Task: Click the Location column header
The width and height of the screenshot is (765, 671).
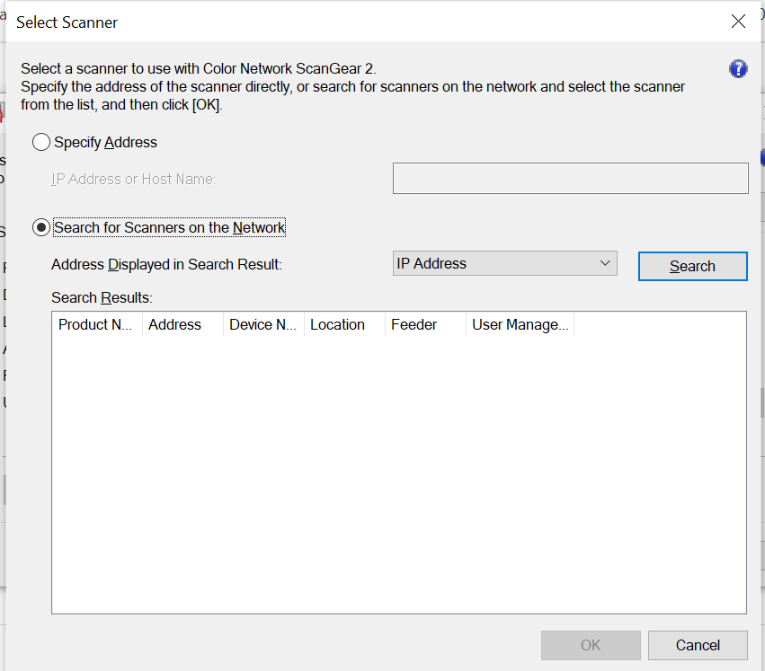Action: coord(344,324)
